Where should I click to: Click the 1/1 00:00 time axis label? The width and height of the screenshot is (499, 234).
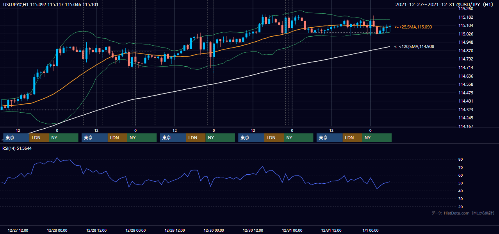click(x=371, y=230)
